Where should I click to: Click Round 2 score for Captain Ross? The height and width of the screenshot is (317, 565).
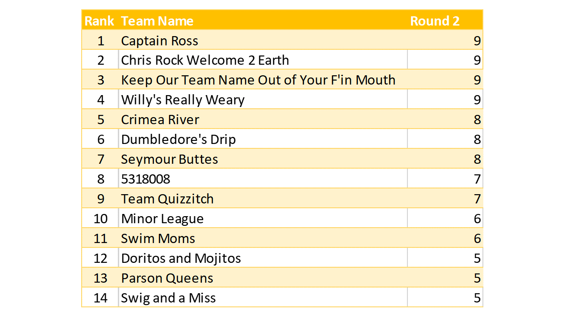pyautogui.click(x=477, y=41)
